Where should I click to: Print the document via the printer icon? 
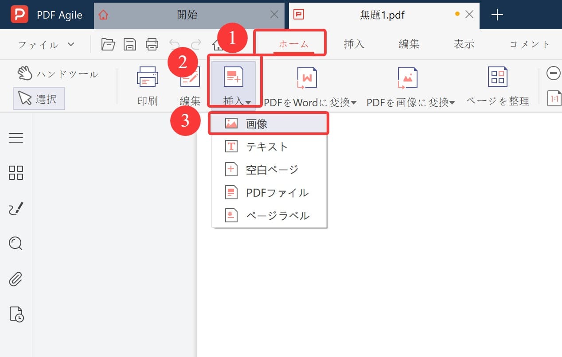152,44
